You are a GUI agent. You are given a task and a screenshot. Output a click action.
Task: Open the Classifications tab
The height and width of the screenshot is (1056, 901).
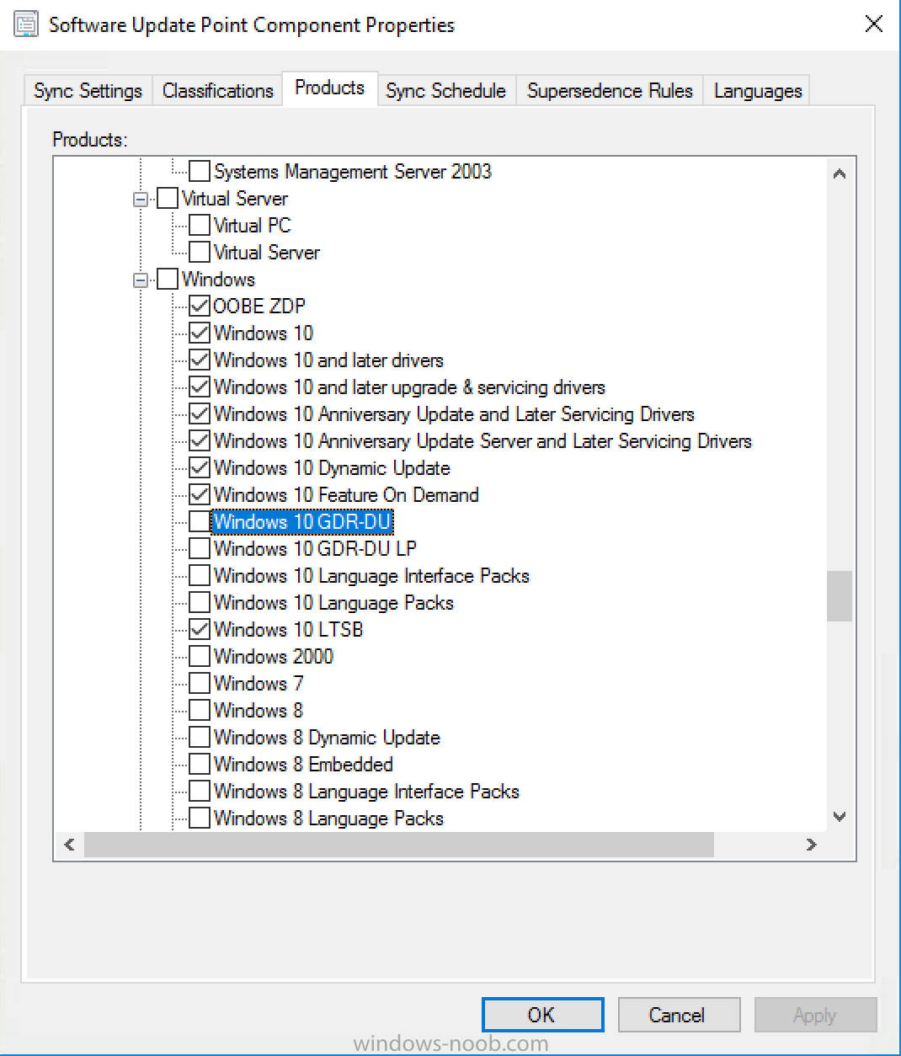click(218, 90)
